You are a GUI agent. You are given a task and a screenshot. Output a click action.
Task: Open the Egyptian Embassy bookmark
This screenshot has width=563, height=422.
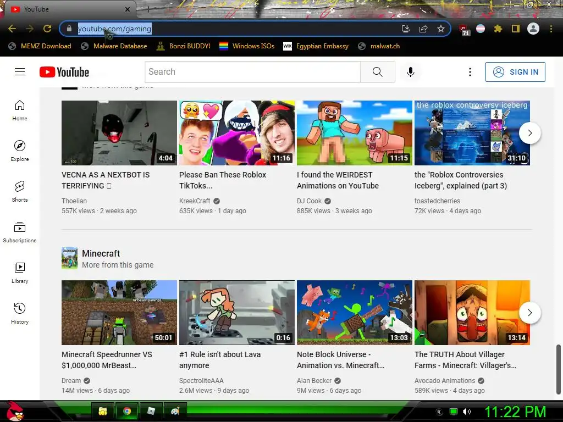pyautogui.click(x=316, y=46)
